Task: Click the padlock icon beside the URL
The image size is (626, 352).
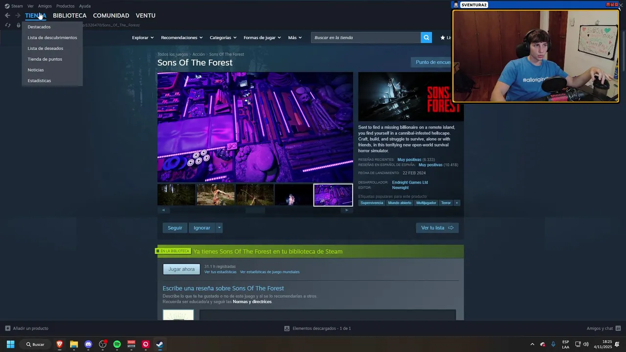Action: [19, 25]
